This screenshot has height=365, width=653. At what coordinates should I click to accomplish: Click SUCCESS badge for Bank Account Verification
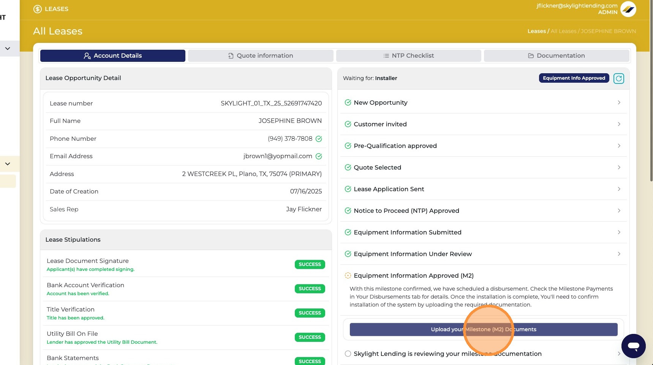pyautogui.click(x=310, y=289)
